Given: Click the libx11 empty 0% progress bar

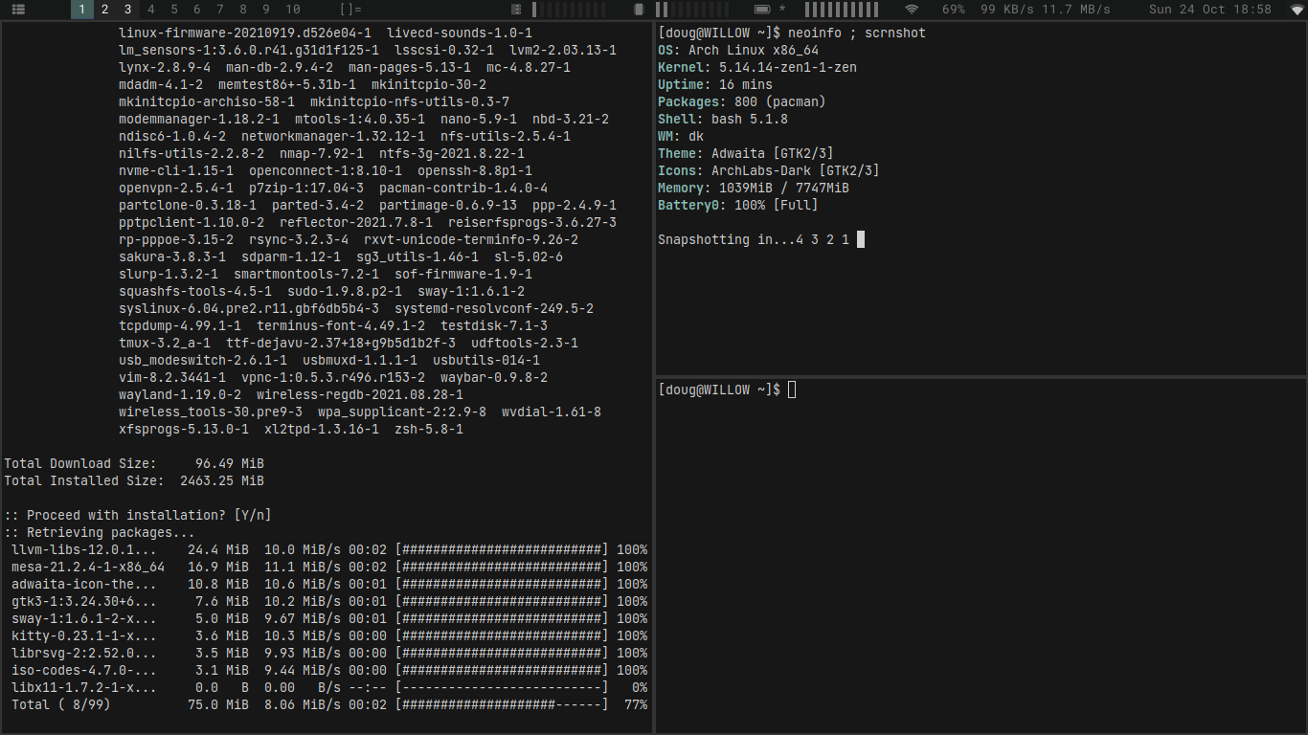Looking at the screenshot, I should [502, 688].
